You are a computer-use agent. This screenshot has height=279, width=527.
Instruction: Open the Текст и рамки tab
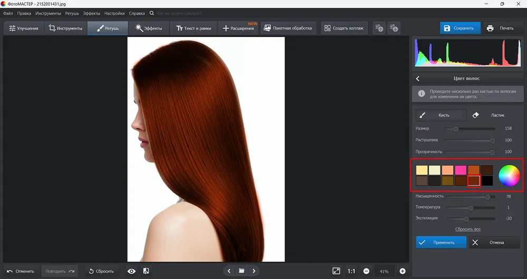193,28
